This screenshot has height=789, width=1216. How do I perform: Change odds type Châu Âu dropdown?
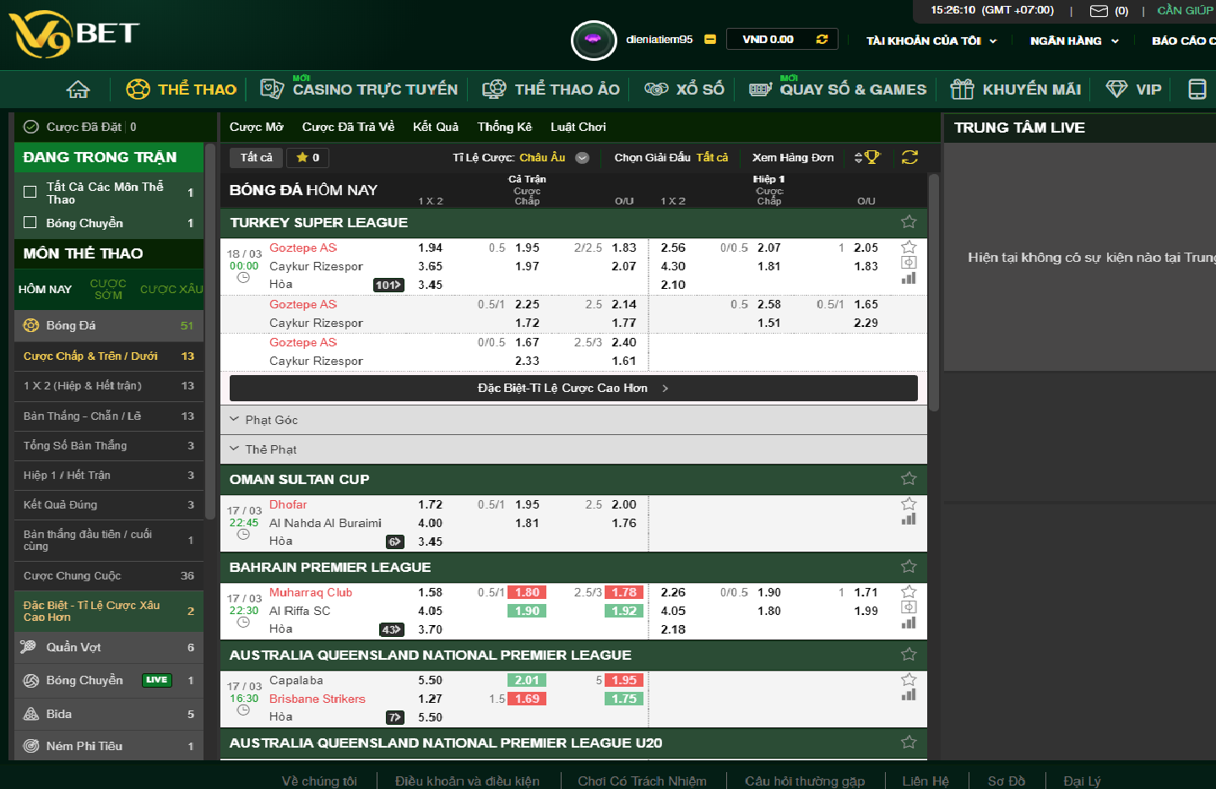tap(554, 157)
